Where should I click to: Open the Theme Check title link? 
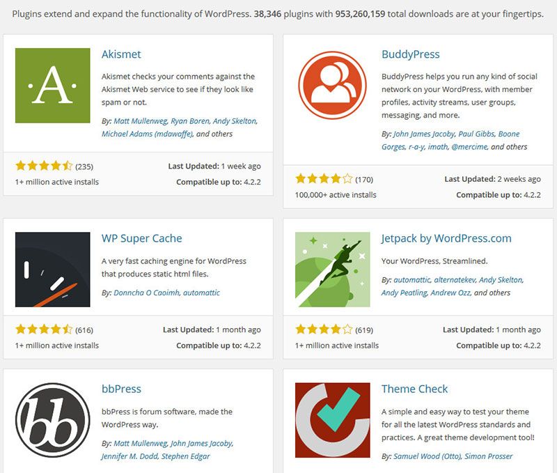pyautogui.click(x=414, y=389)
